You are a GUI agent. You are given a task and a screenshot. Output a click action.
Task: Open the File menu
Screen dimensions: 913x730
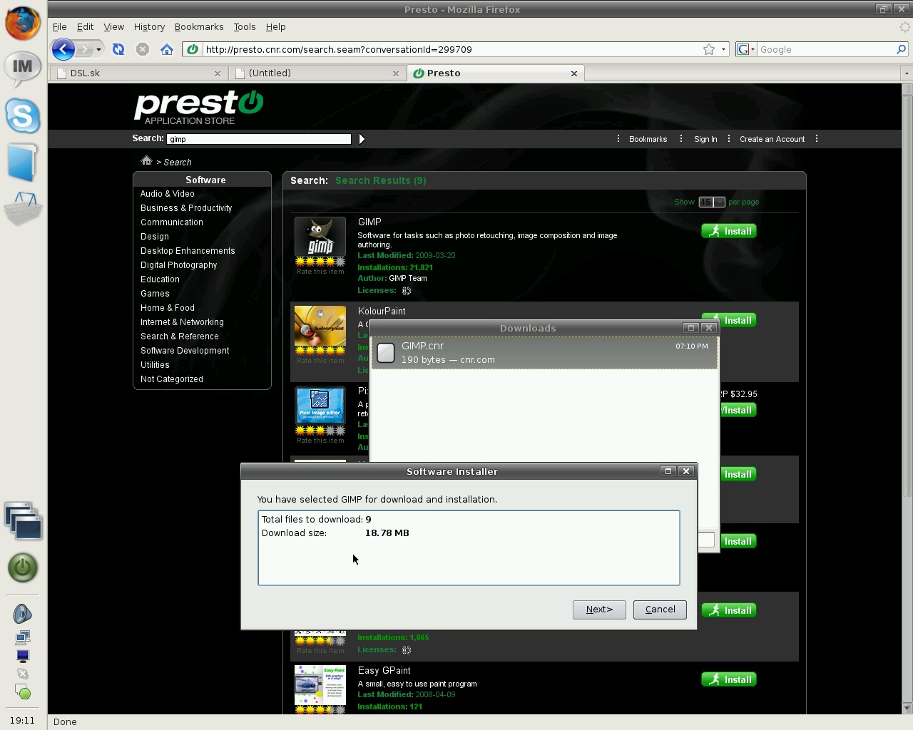(x=60, y=26)
